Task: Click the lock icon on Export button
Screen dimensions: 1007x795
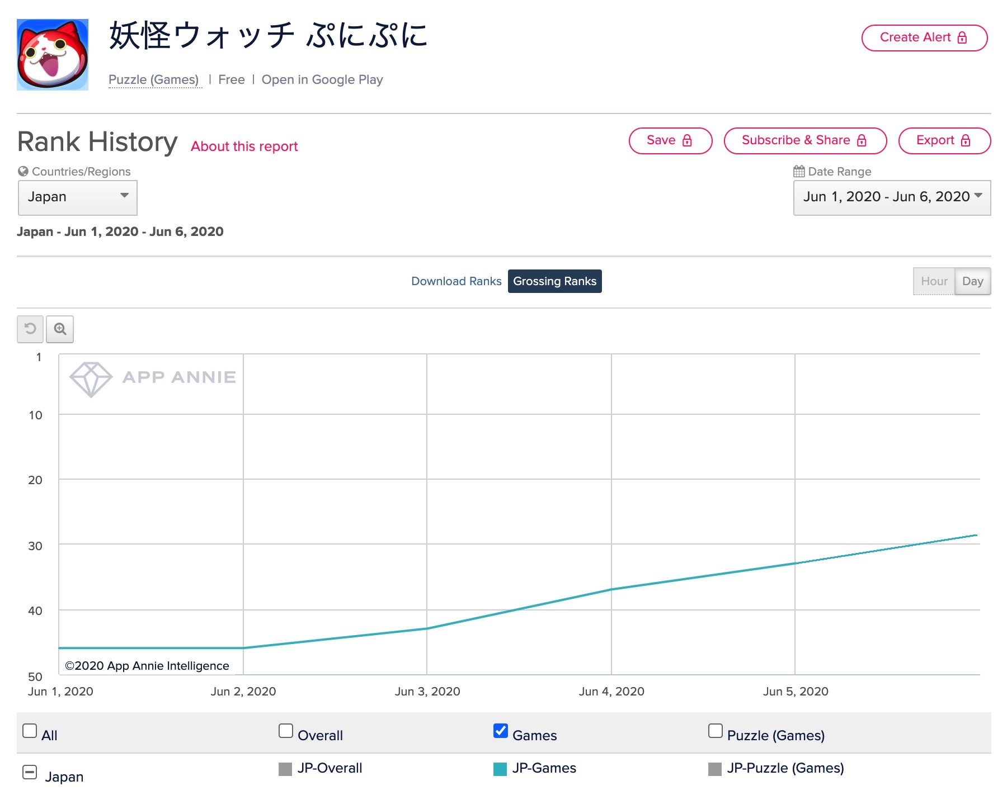Action: 966,140
